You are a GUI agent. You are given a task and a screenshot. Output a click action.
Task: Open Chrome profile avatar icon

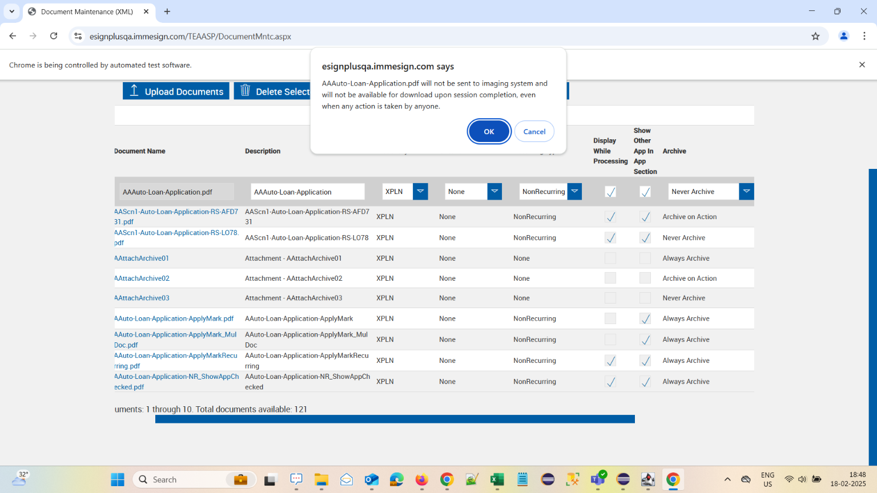pyautogui.click(x=843, y=36)
